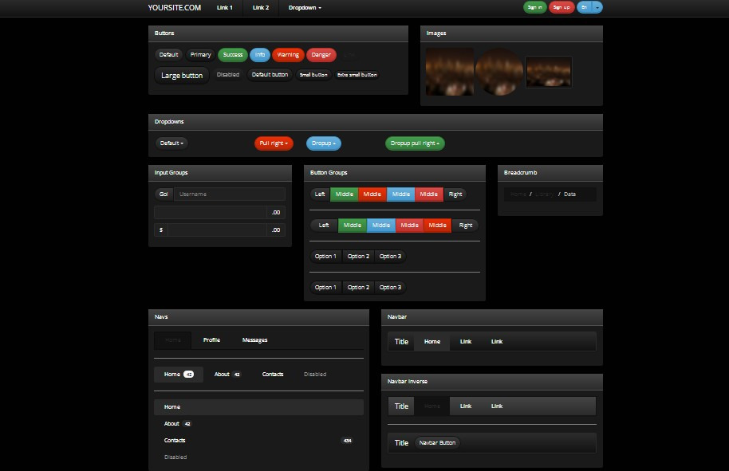Click the red Sign up button
This screenshot has height=471, width=729.
pos(561,7)
